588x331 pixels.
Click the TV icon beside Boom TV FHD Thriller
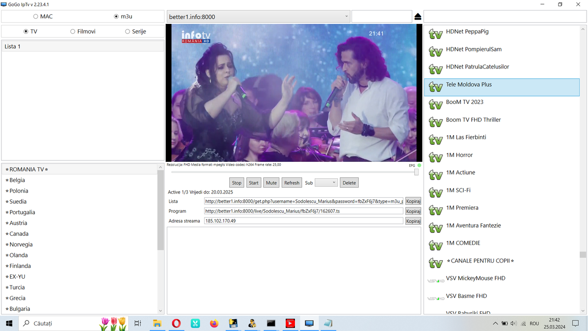(x=435, y=122)
